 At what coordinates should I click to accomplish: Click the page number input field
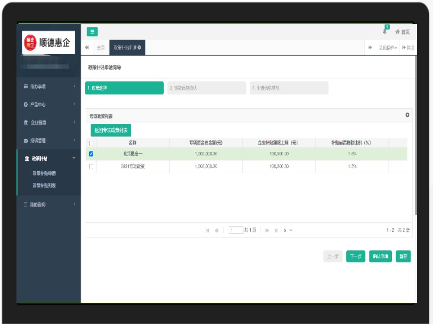(236, 230)
